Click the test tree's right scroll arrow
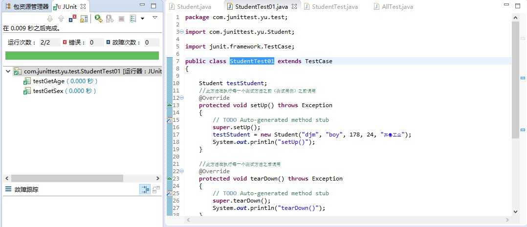Viewport: 527px width, 227px height. pyautogui.click(x=157, y=178)
